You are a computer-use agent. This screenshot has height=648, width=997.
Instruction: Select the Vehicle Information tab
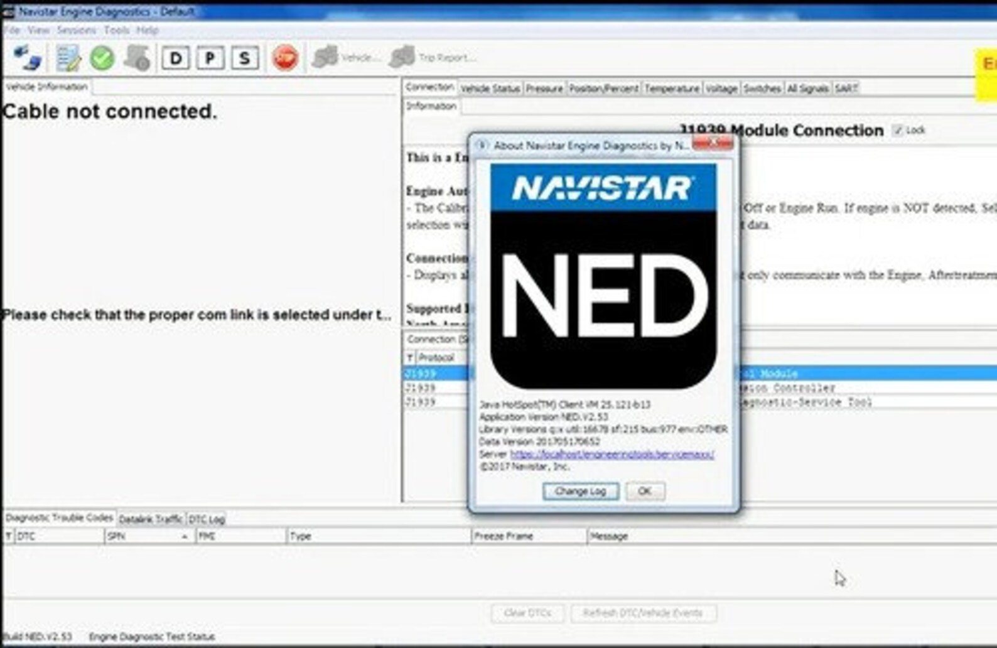47,87
